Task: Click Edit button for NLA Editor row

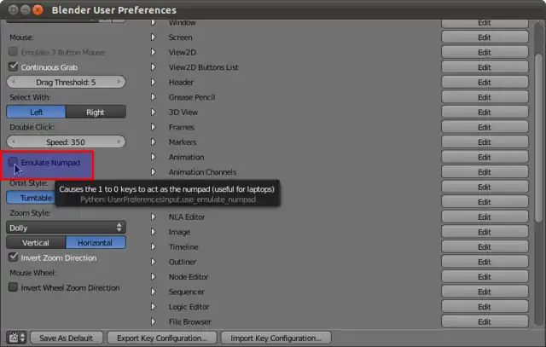Action: coord(485,217)
